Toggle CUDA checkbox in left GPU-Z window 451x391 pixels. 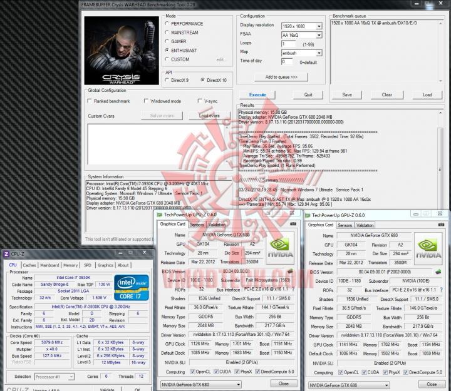(x=216, y=372)
